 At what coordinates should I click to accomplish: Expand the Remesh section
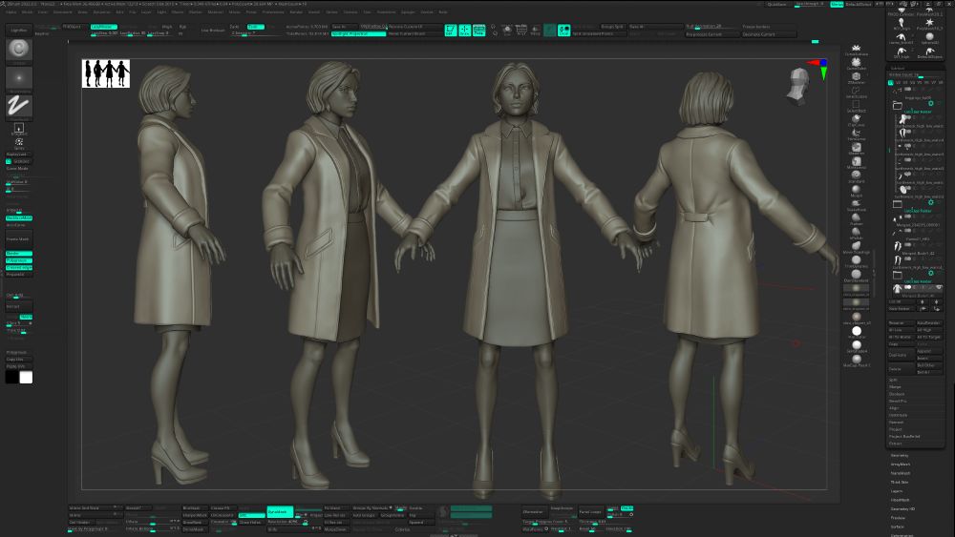click(x=896, y=422)
